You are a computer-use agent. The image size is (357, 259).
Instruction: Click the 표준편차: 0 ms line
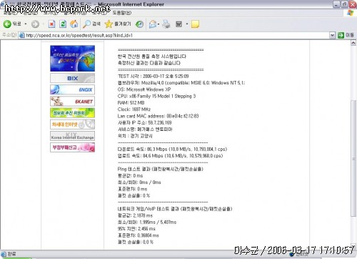tap(132, 189)
